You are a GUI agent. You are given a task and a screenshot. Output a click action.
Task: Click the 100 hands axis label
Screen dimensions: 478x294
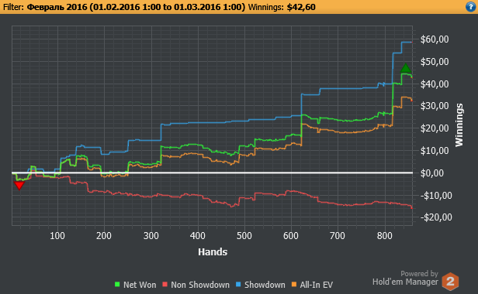pyautogui.click(x=57, y=236)
